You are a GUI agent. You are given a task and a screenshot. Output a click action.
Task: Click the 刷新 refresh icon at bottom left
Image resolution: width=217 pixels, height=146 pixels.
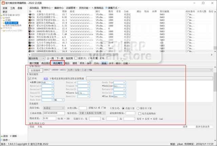tap(11, 136)
